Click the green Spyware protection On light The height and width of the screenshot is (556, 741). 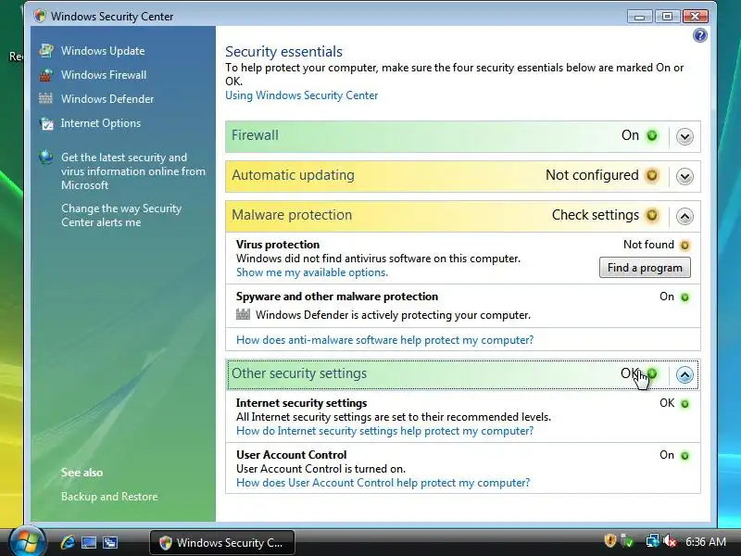click(x=684, y=297)
